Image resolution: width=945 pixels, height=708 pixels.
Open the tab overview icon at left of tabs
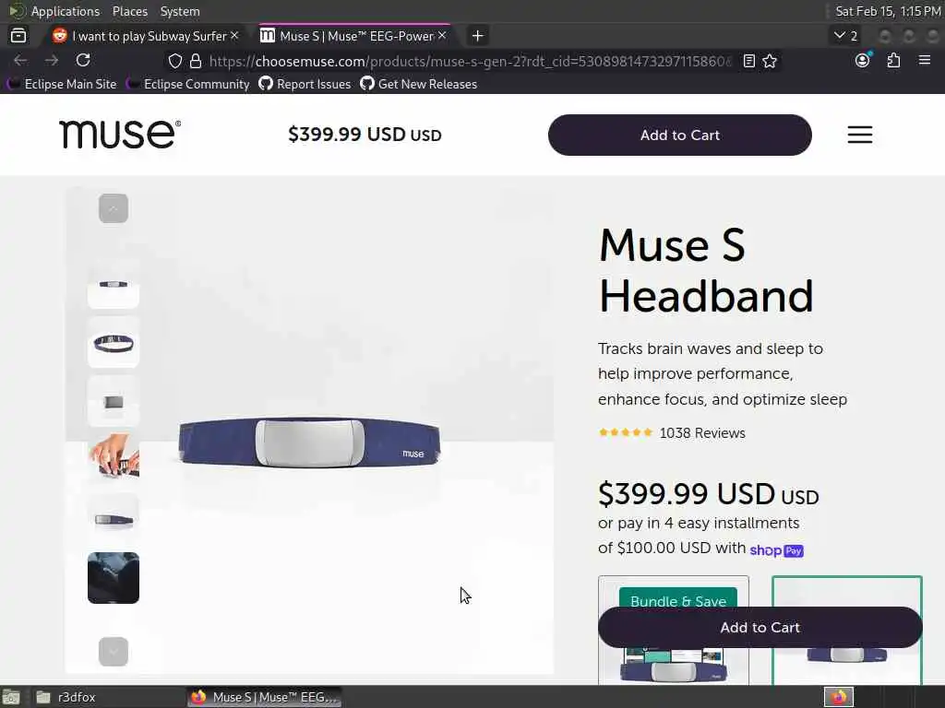(x=18, y=36)
